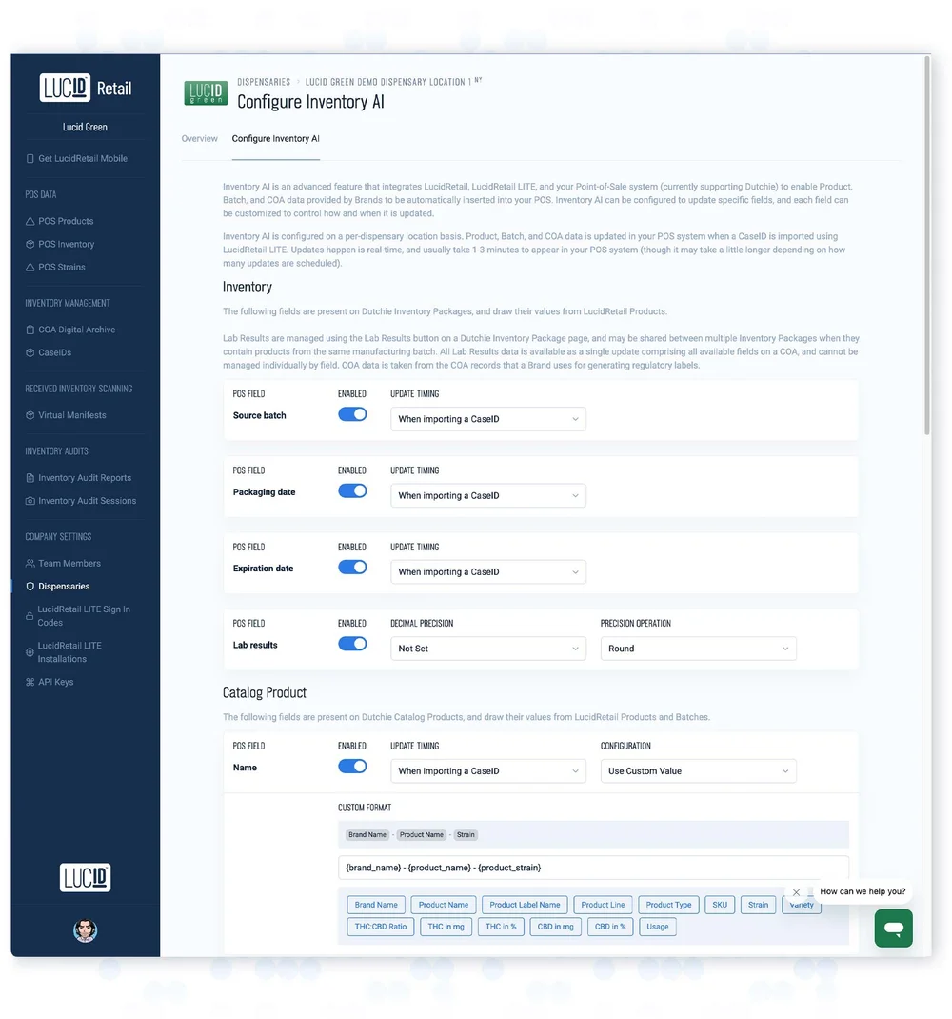Insert the Brand Name format tag button
The image size is (952, 1019).
(x=376, y=905)
